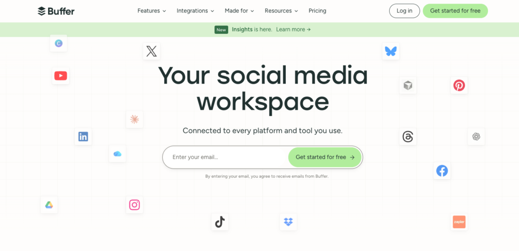The image size is (519, 251).
Task: Click the Facebook icon tile
Action: click(x=442, y=171)
